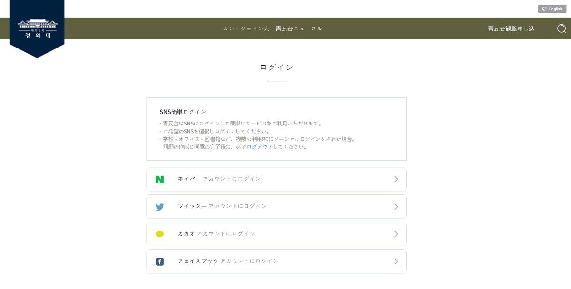The image size is (571, 289).
Task: Select the Twitter bird icon
Action: [160, 206]
